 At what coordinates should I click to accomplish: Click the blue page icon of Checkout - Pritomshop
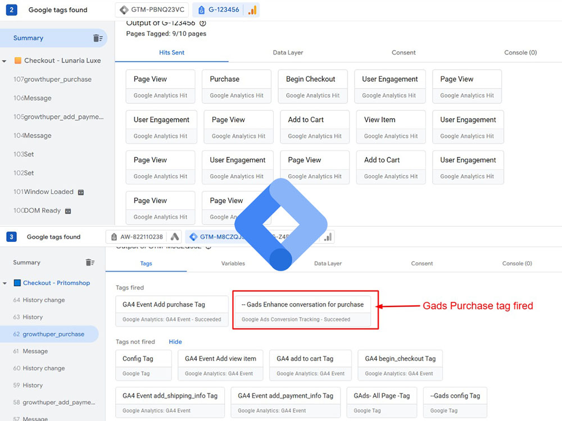[17, 283]
